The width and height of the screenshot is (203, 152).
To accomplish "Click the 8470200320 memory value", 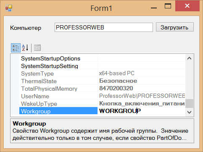I will point(142,88).
